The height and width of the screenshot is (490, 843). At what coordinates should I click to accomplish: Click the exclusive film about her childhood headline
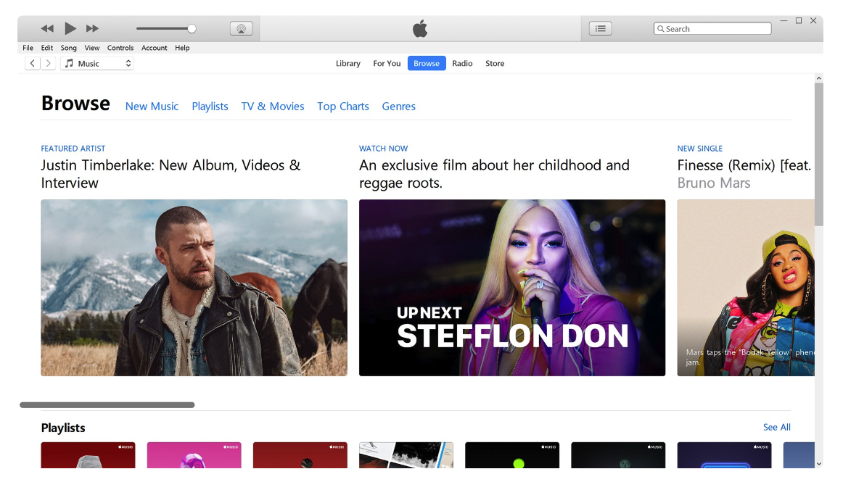pos(494,174)
